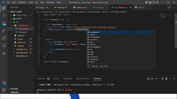Screen dimensions: 177x99
Task: Switch to the App.js editor tab
Action: (x=42, y=7)
